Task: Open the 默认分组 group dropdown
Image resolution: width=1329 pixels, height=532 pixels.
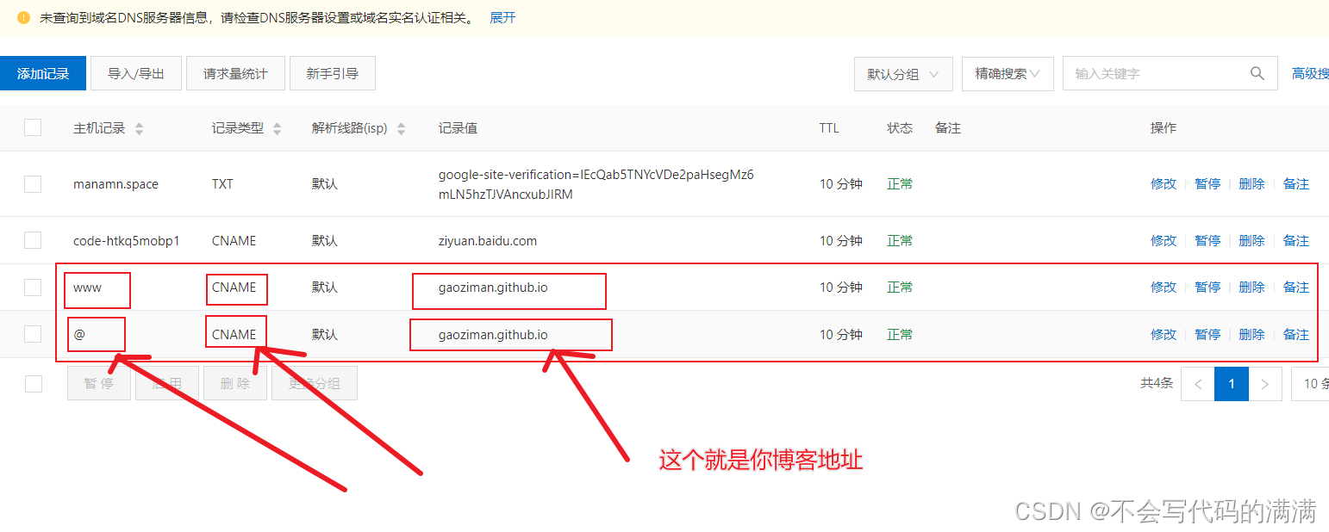Action: tap(903, 74)
